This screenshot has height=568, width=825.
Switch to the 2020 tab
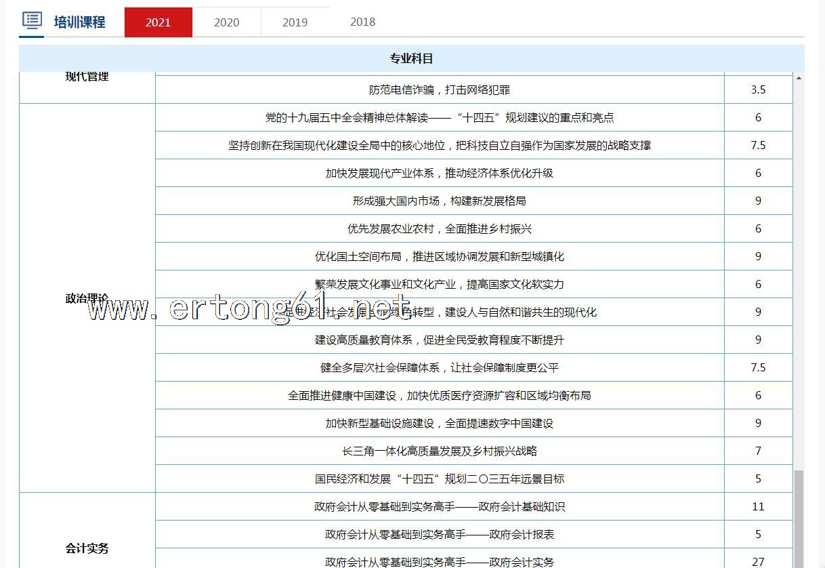pyautogui.click(x=226, y=22)
